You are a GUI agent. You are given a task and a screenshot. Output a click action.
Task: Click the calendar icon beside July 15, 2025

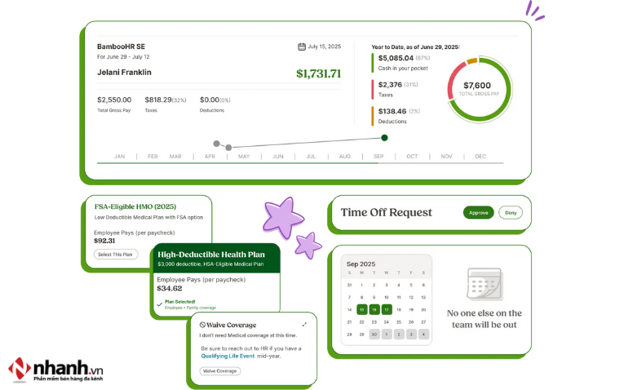[x=302, y=47]
